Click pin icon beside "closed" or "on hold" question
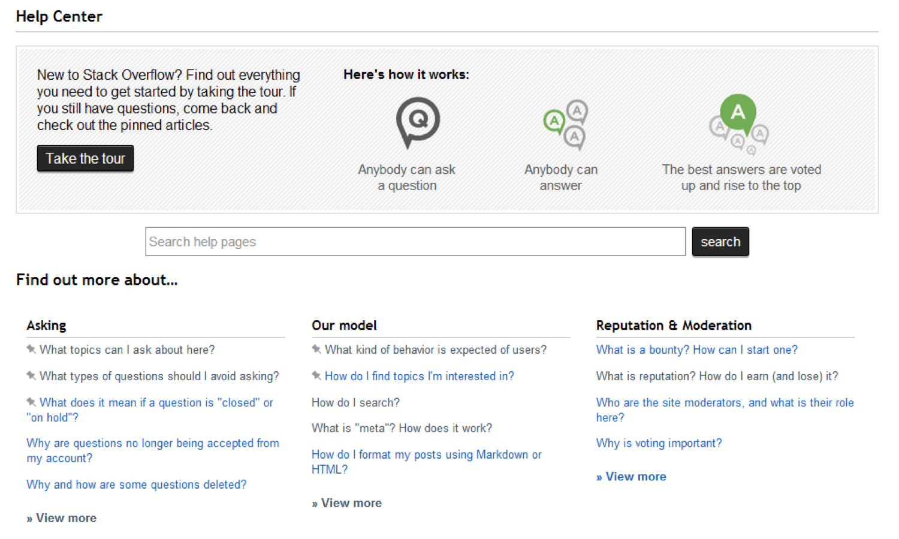The height and width of the screenshot is (539, 899). click(x=31, y=402)
